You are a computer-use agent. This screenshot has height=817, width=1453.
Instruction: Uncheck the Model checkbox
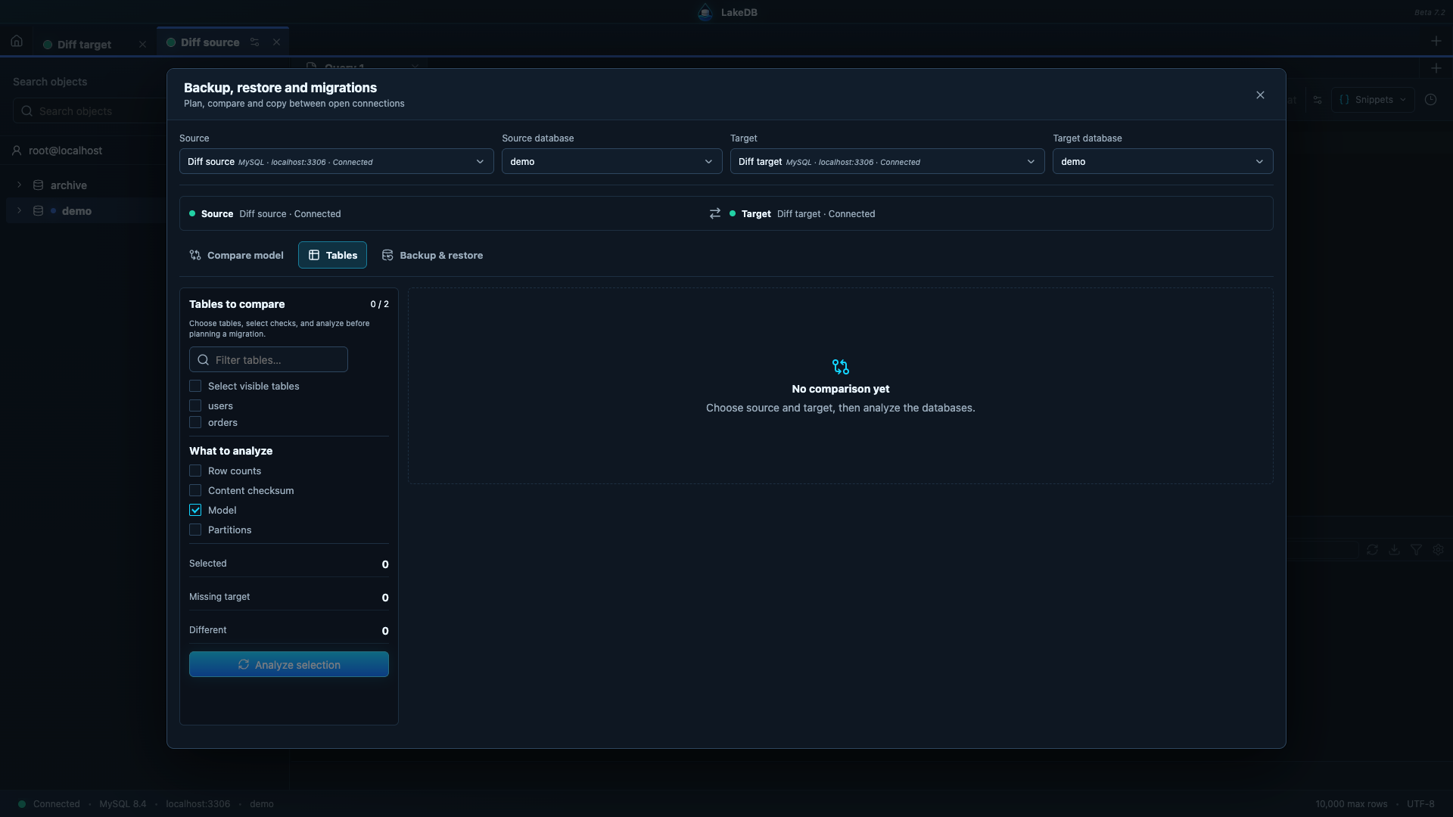coord(195,510)
